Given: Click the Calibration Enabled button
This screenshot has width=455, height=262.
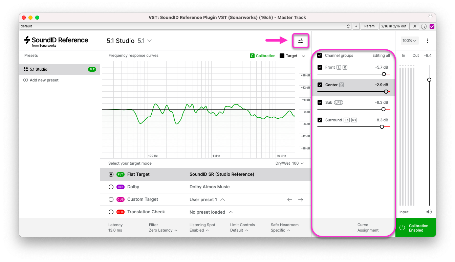Looking at the screenshot, I should click(x=416, y=228).
